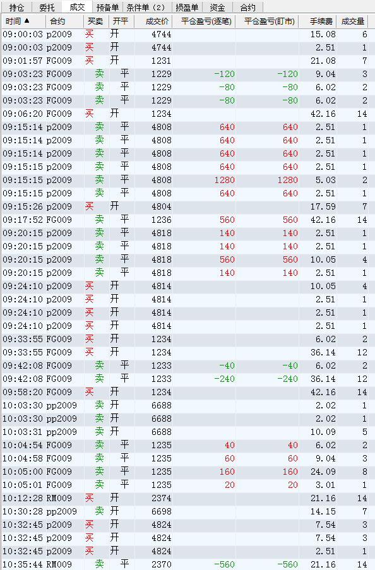Select the 成交 tab
The height and width of the screenshot is (570, 375).
click(x=77, y=7)
